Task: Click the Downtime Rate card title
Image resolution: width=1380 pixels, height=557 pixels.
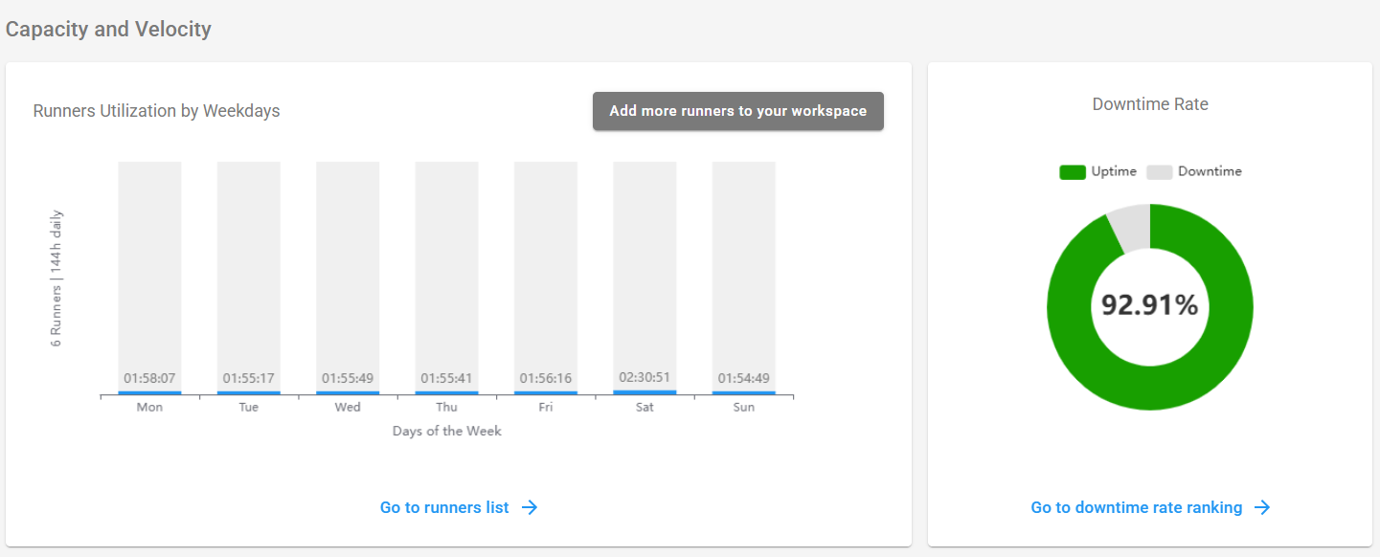Action: coord(1150,104)
